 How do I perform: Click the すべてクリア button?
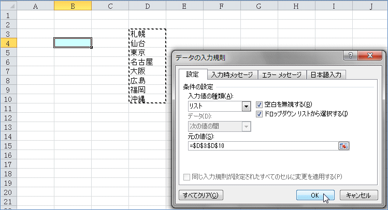200,195
